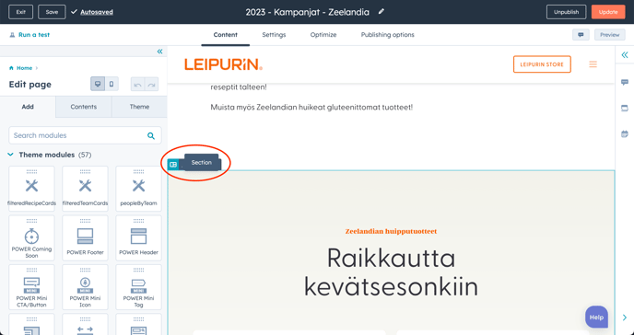This screenshot has height=335, width=634.
Task: Switch to mobile preview mode
Action: tap(112, 85)
